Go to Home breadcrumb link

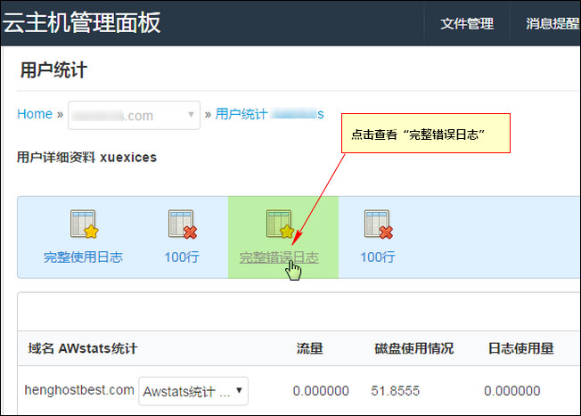coord(35,114)
